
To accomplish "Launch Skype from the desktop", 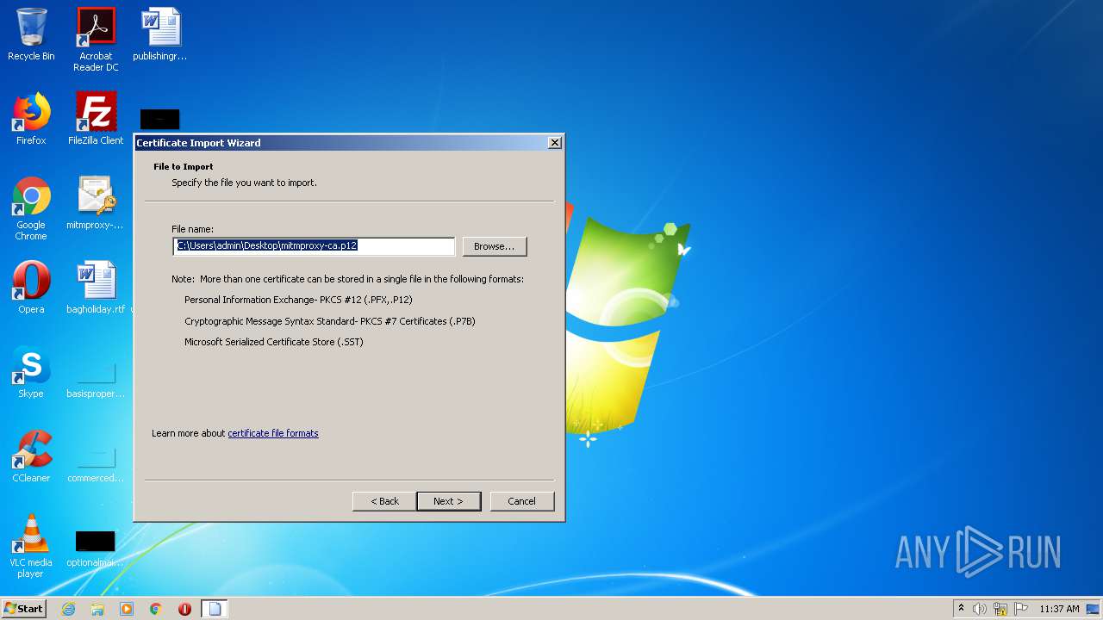I will click(x=31, y=372).
